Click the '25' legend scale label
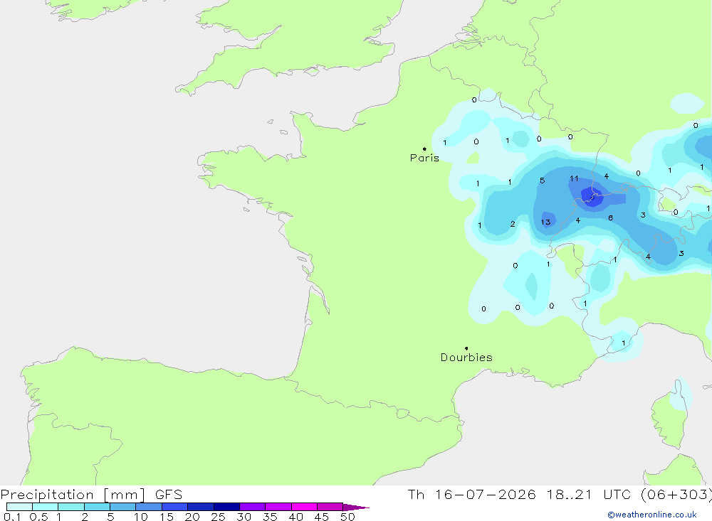The image size is (712, 521). coord(218,517)
